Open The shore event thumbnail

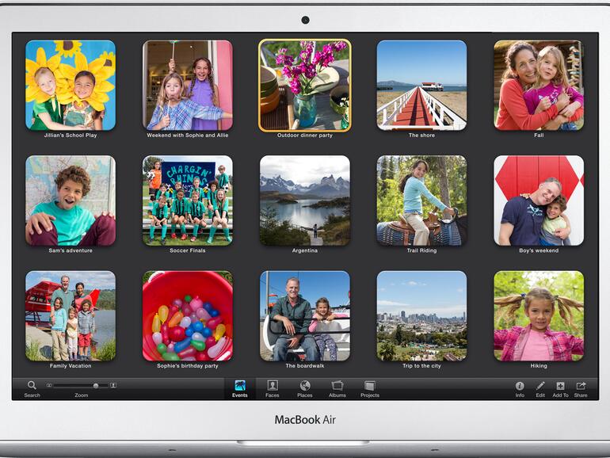point(421,86)
